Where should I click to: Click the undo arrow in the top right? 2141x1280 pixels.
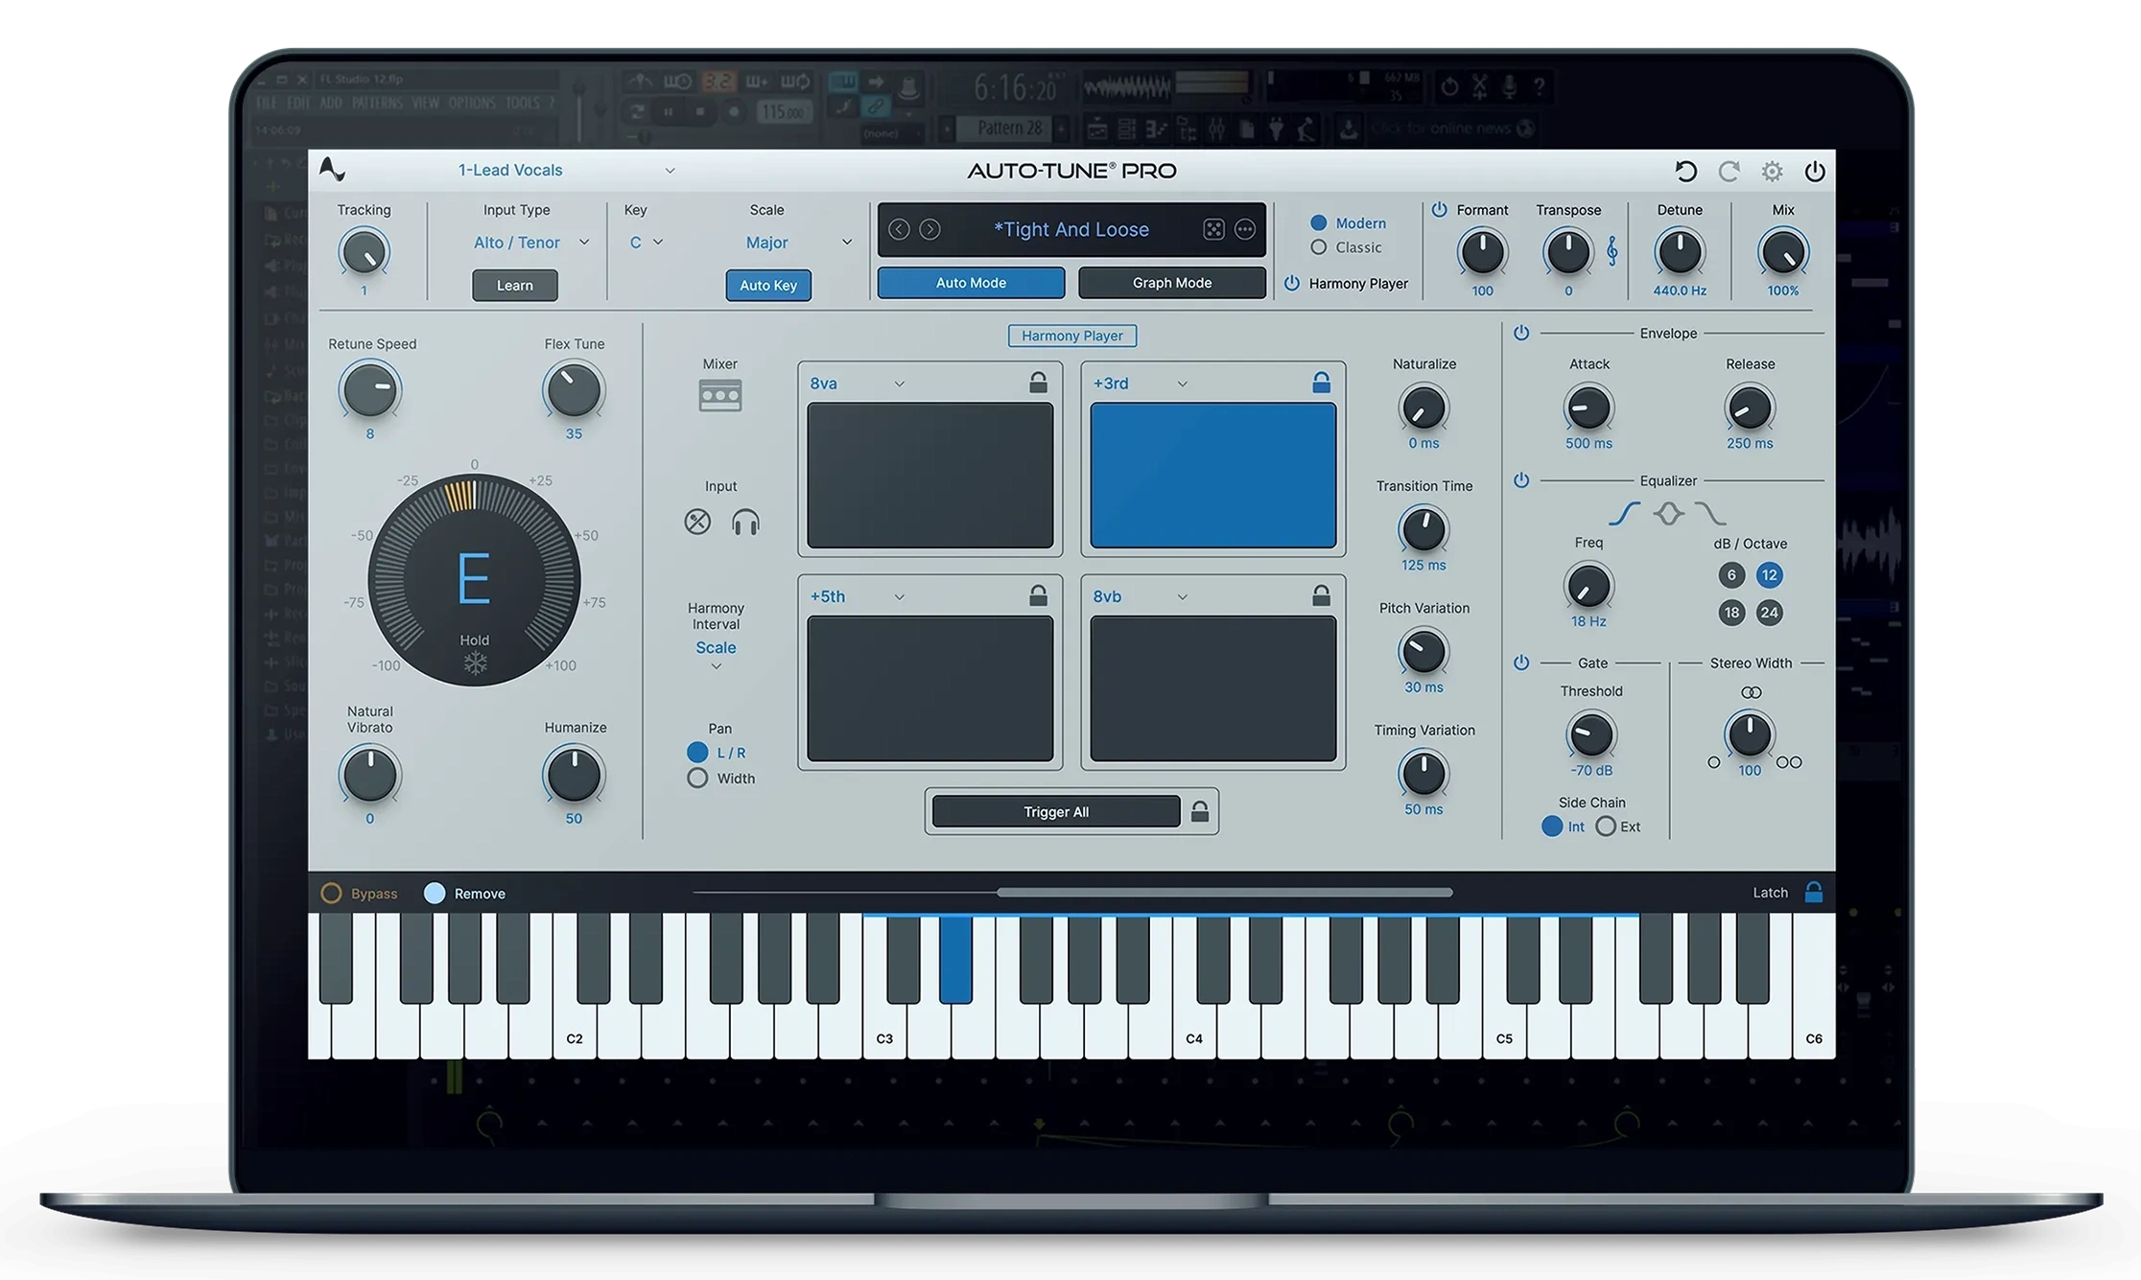pos(1685,171)
